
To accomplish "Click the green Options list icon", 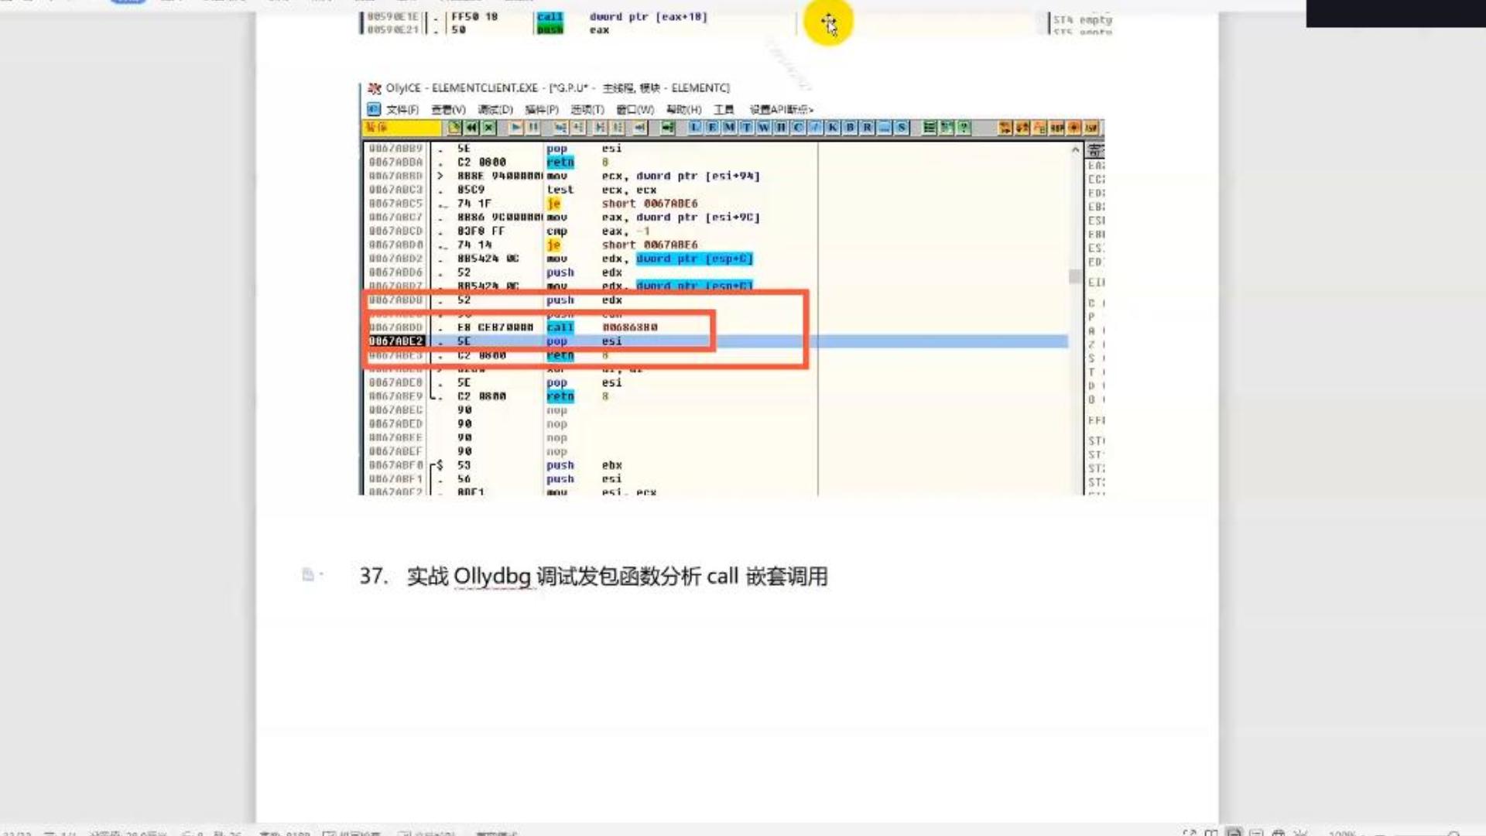I will click(929, 128).
